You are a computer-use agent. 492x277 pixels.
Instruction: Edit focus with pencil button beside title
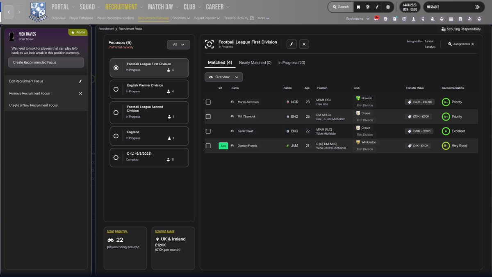tap(292, 44)
